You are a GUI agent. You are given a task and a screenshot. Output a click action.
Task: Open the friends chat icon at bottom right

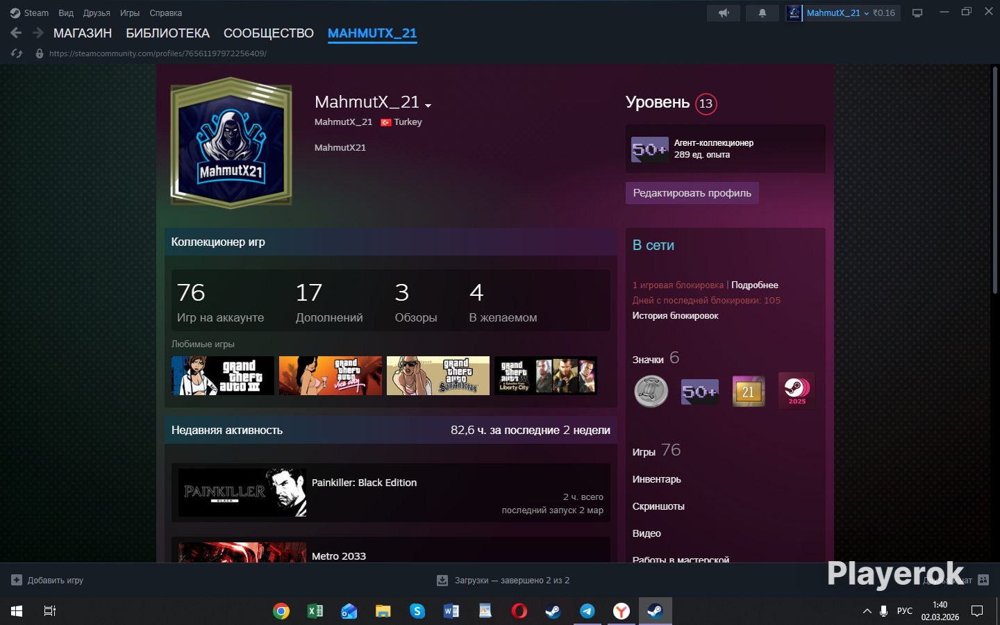coord(983,580)
